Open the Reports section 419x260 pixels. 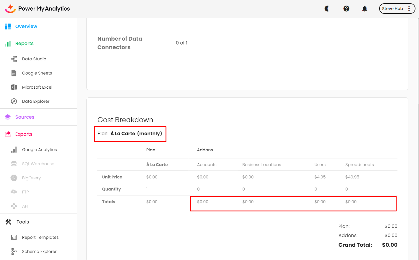click(x=24, y=44)
